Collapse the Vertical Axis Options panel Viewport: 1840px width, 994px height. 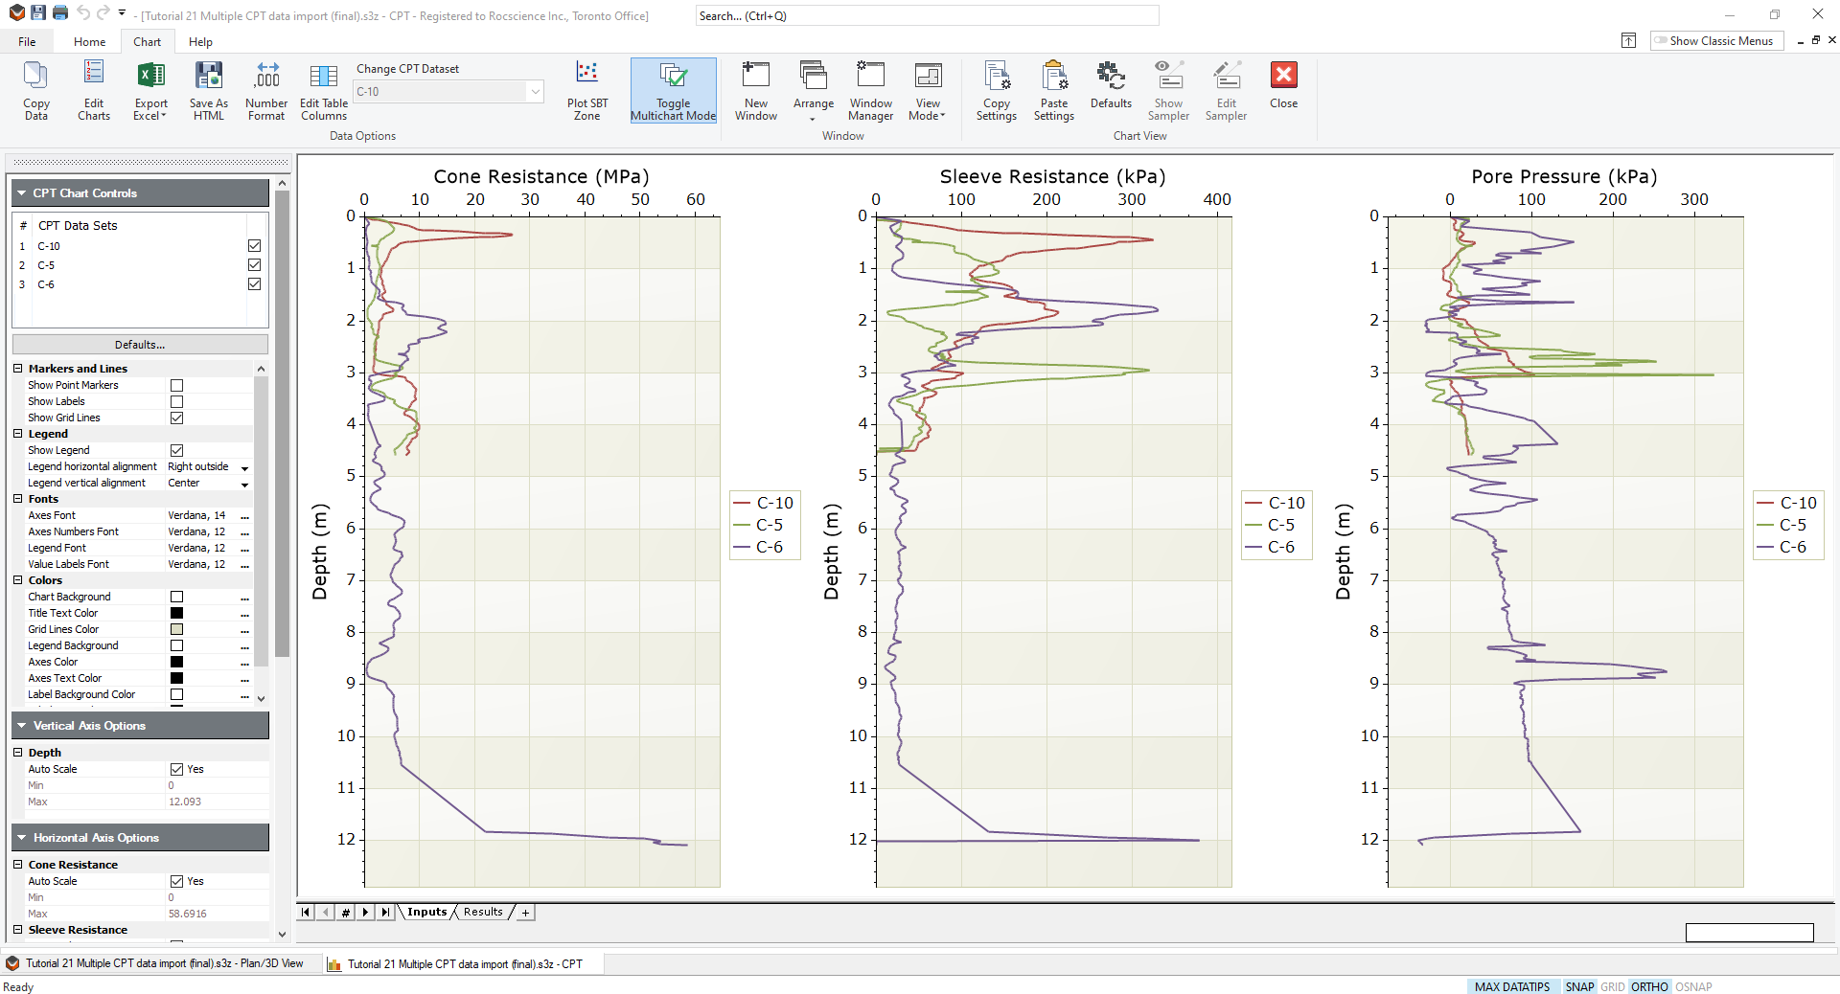21,725
